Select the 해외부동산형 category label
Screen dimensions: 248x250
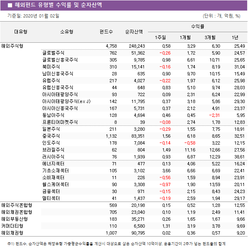(15, 219)
